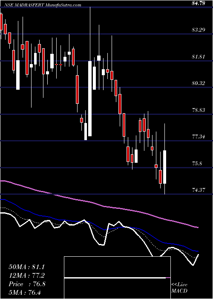Click the 12MA : 77.2 reading

pos(26,276)
